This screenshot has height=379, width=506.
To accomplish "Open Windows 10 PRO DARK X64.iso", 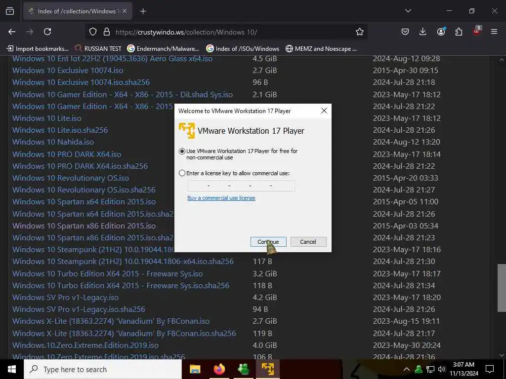I will (x=67, y=154).
